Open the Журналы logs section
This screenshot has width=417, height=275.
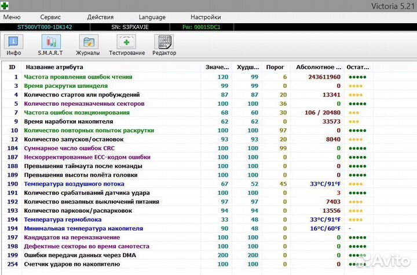click(x=88, y=44)
